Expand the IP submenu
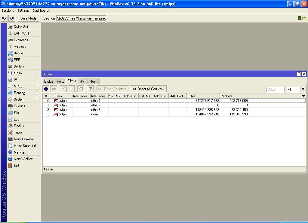The image size is (308, 223). pos(24,80)
